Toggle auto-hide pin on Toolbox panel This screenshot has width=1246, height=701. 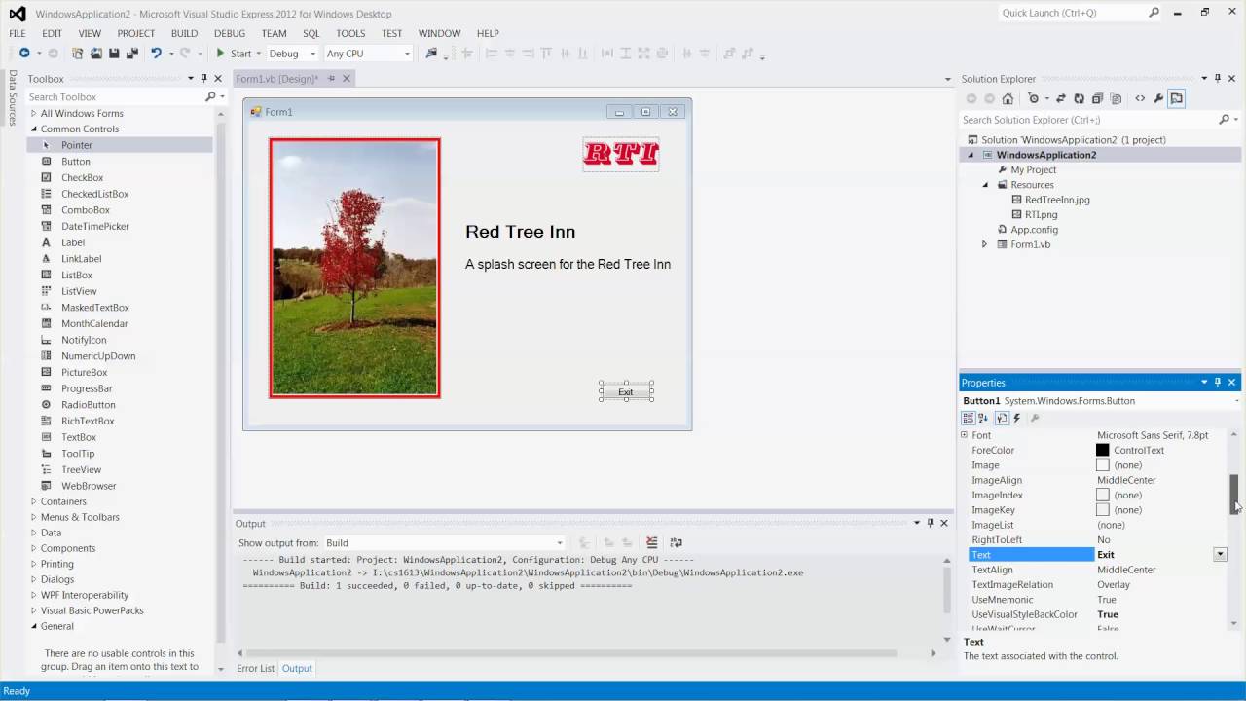(x=203, y=78)
